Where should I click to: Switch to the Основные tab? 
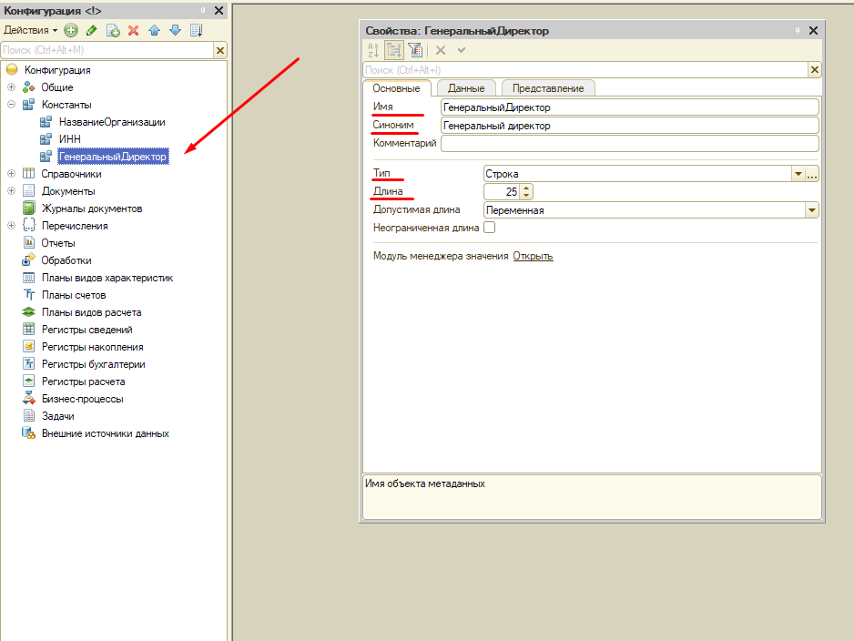pos(397,88)
